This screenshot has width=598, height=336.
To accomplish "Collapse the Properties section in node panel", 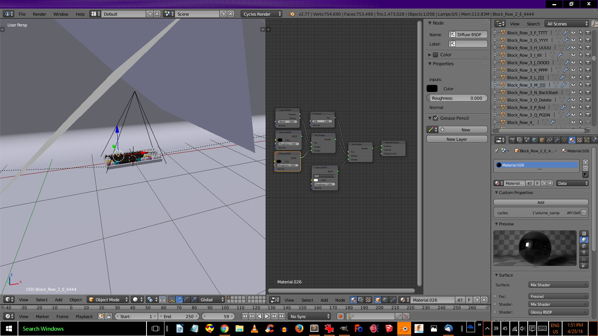I will coord(430,64).
